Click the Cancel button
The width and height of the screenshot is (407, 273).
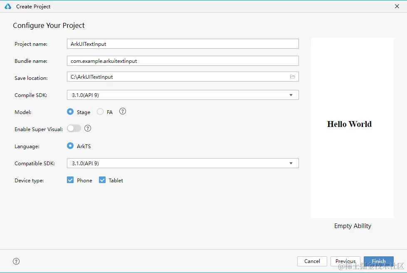click(x=312, y=261)
